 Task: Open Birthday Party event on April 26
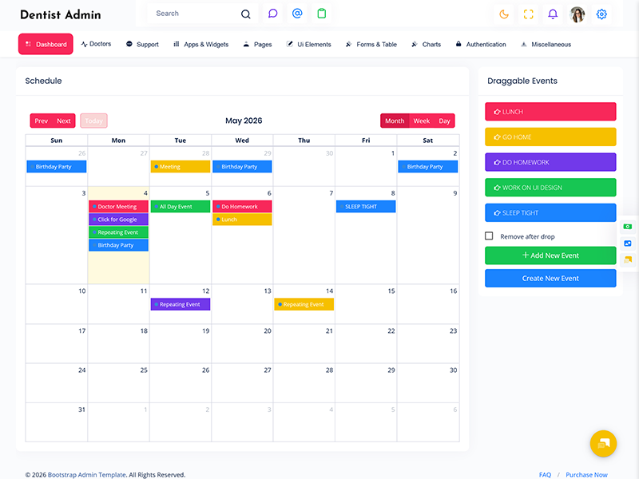coord(57,167)
